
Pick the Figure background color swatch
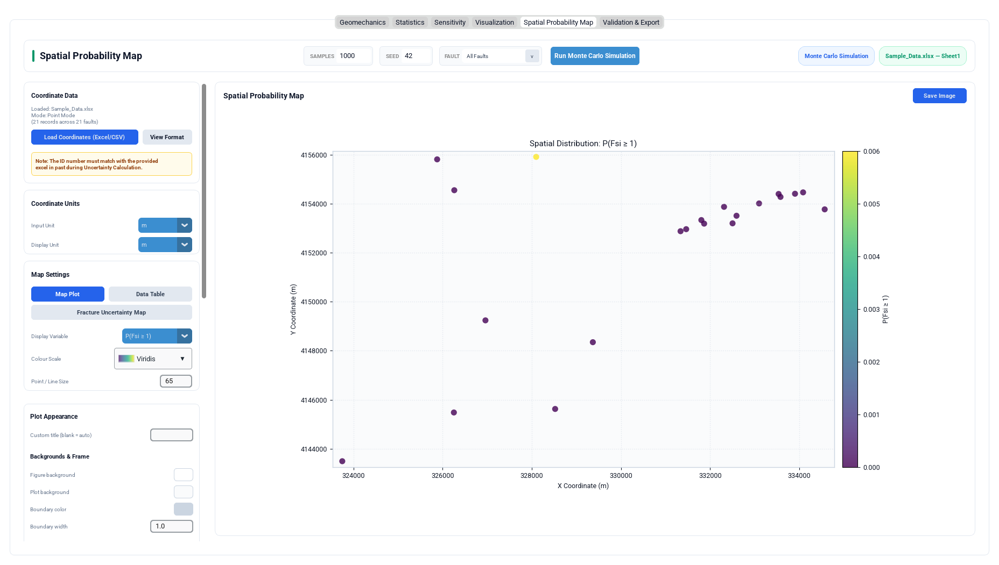click(x=183, y=475)
